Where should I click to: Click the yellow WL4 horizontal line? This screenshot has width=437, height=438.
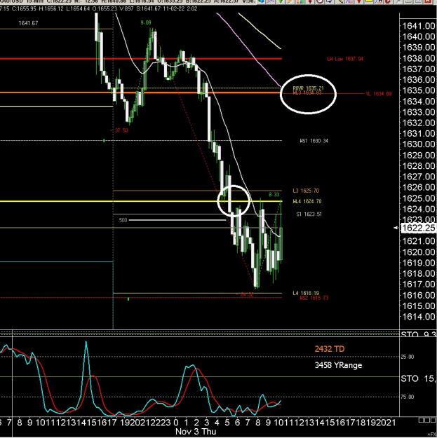[141, 201]
